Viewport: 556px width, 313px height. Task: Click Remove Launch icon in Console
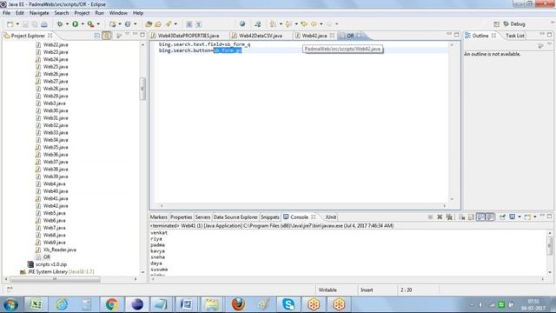click(x=440, y=216)
